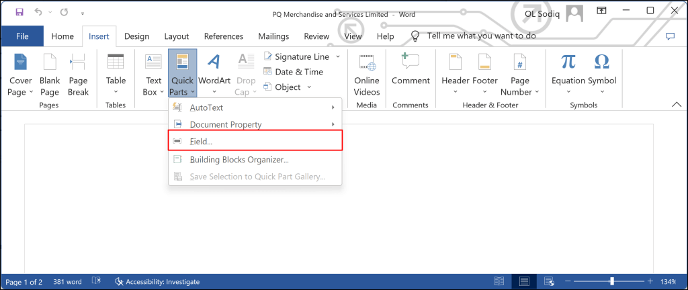688x290 pixels.
Task: Switch to Read Mode view
Action: coord(499,281)
